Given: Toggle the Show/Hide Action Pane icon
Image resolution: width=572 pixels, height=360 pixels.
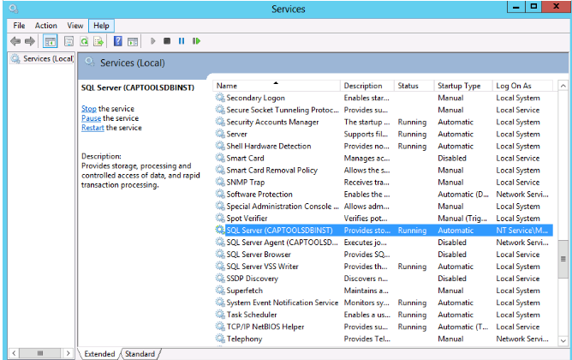Looking at the screenshot, I should tap(133, 42).
